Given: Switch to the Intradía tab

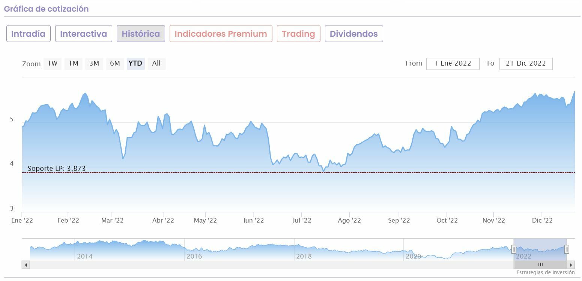Looking at the screenshot, I should [x=29, y=34].
